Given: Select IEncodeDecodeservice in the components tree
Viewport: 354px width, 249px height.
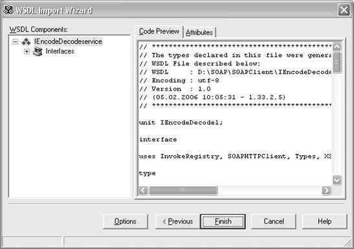Looking at the screenshot, I should pyautogui.click(x=68, y=41).
